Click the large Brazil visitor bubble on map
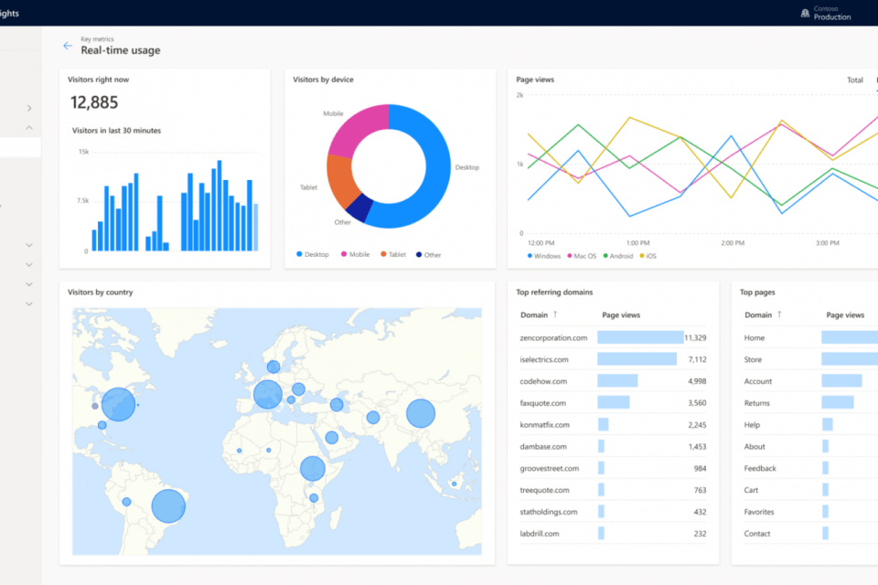Screen dimensions: 878x585 168,505
